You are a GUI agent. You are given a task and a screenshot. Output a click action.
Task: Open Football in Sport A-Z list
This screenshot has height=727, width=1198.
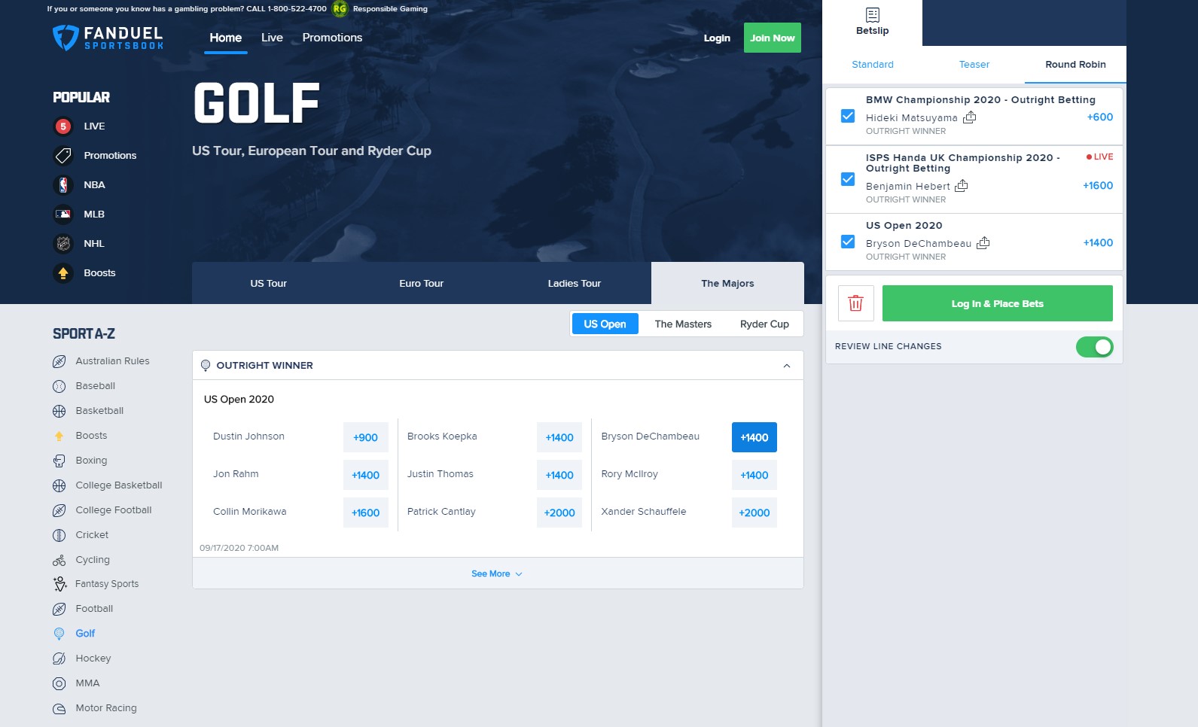(94, 609)
